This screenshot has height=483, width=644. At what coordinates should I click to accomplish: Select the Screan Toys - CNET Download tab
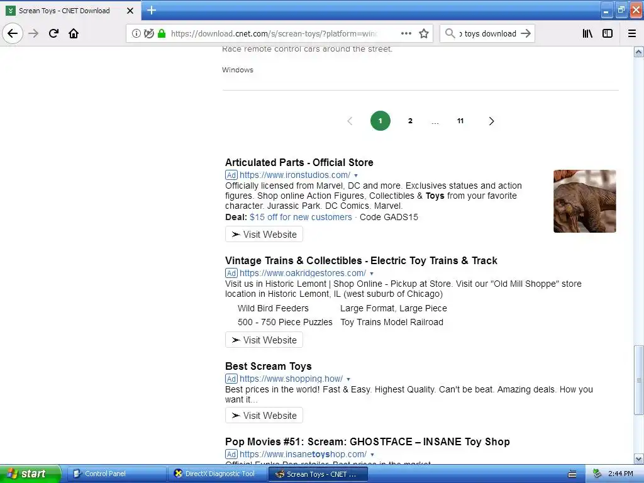[70, 11]
